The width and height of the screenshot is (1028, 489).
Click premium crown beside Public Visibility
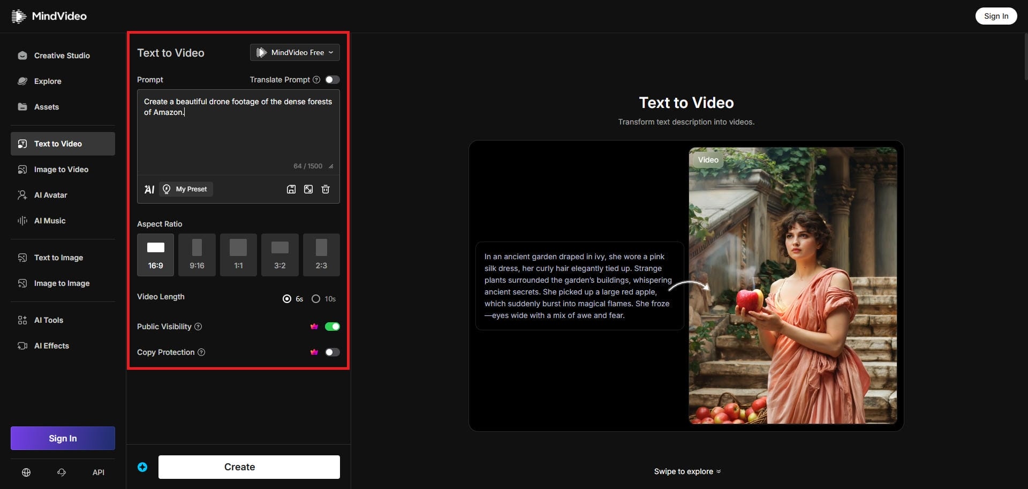click(x=314, y=327)
